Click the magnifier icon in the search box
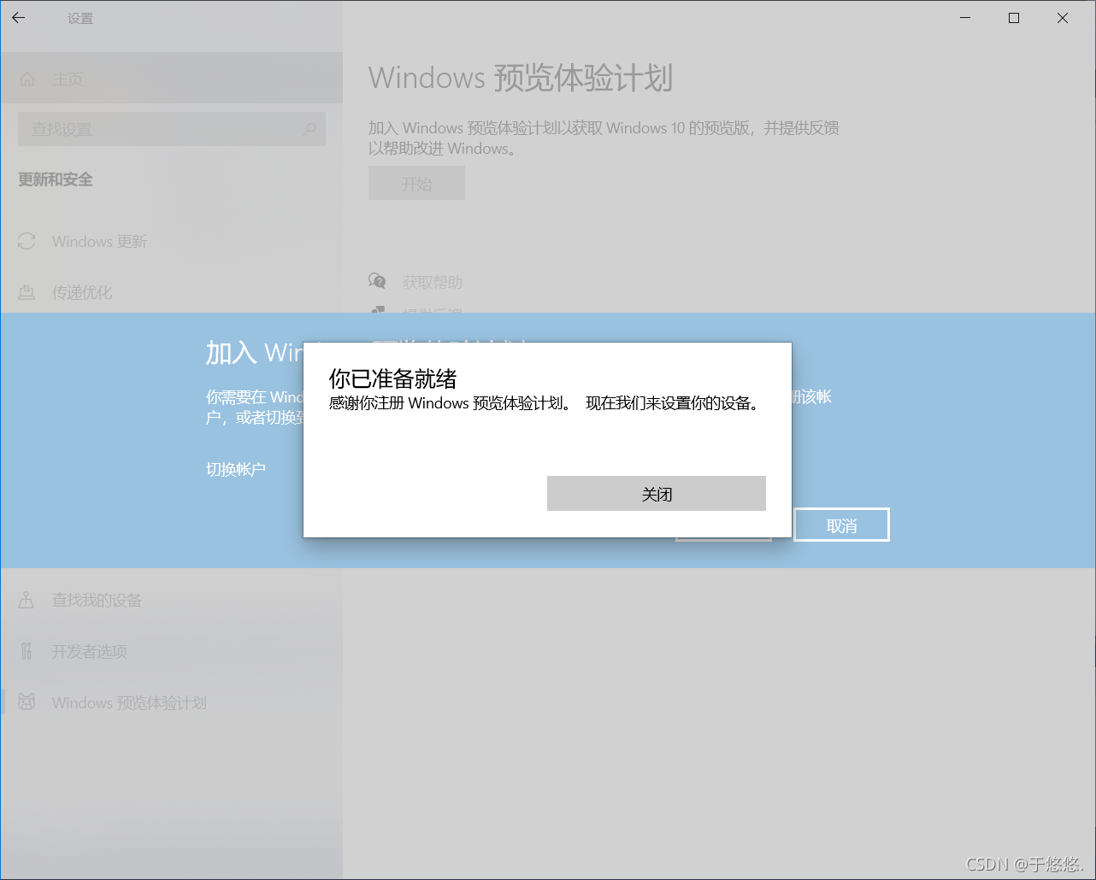The height and width of the screenshot is (880, 1096). point(309,129)
